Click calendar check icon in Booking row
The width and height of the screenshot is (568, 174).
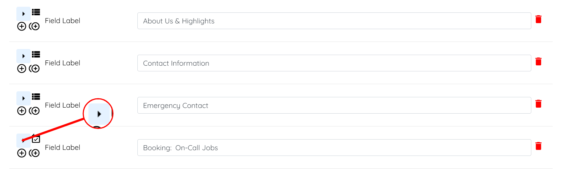pos(36,139)
